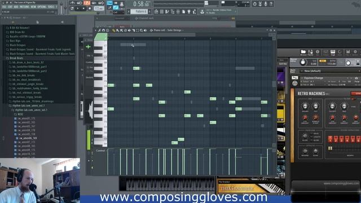This screenshot has width=361, height=203.
Task: Open the VIEW menu
Action: (33, 7)
